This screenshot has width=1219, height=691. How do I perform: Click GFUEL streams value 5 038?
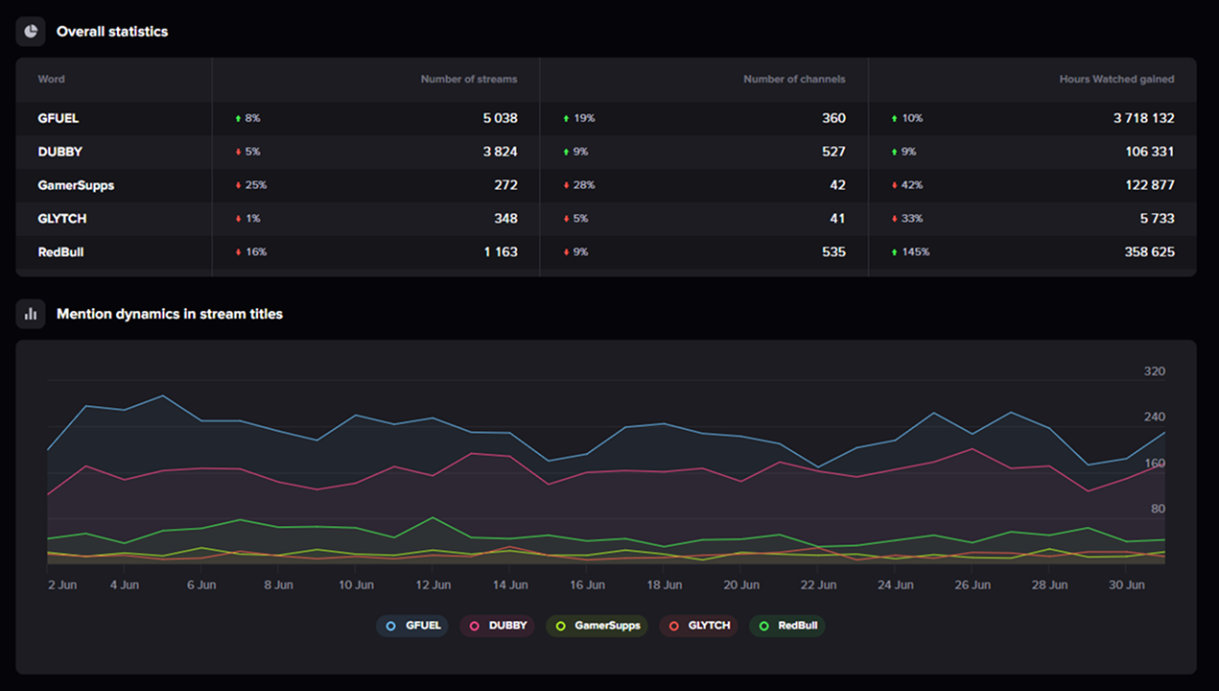500,118
